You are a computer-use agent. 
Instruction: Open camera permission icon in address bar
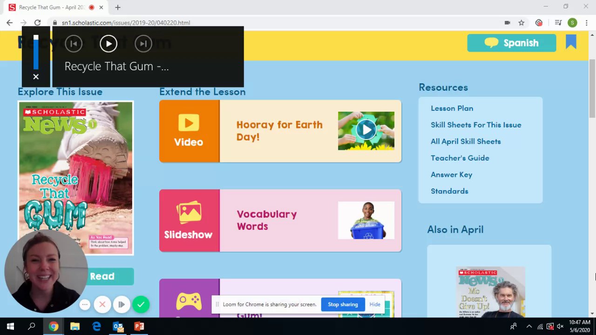click(x=507, y=22)
